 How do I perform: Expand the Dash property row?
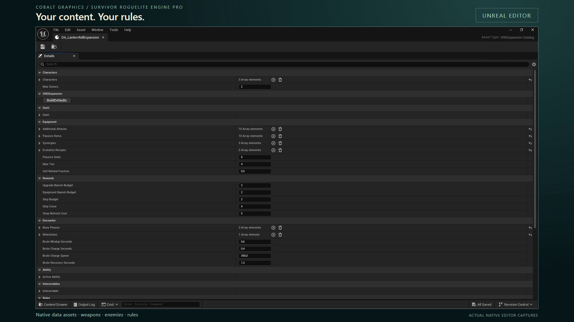click(39, 115)
